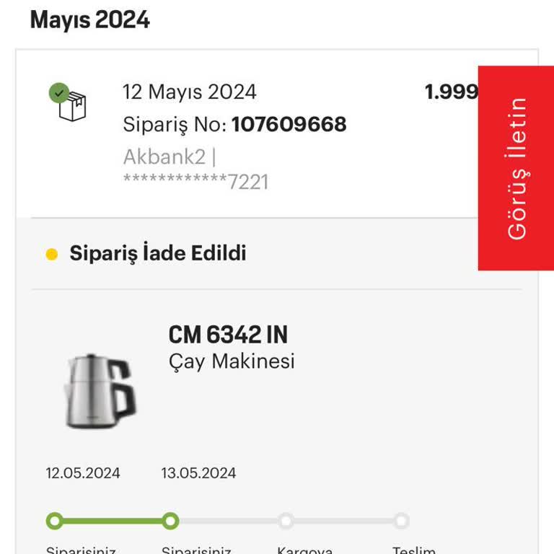Image resolution: width=554 pixels, height=554 pixels.
Task: Open the CM 6342 IN product title
Action: (228, 335)
